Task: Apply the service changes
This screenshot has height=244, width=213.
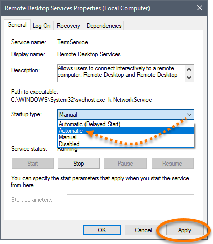Action: coord(185,230)
